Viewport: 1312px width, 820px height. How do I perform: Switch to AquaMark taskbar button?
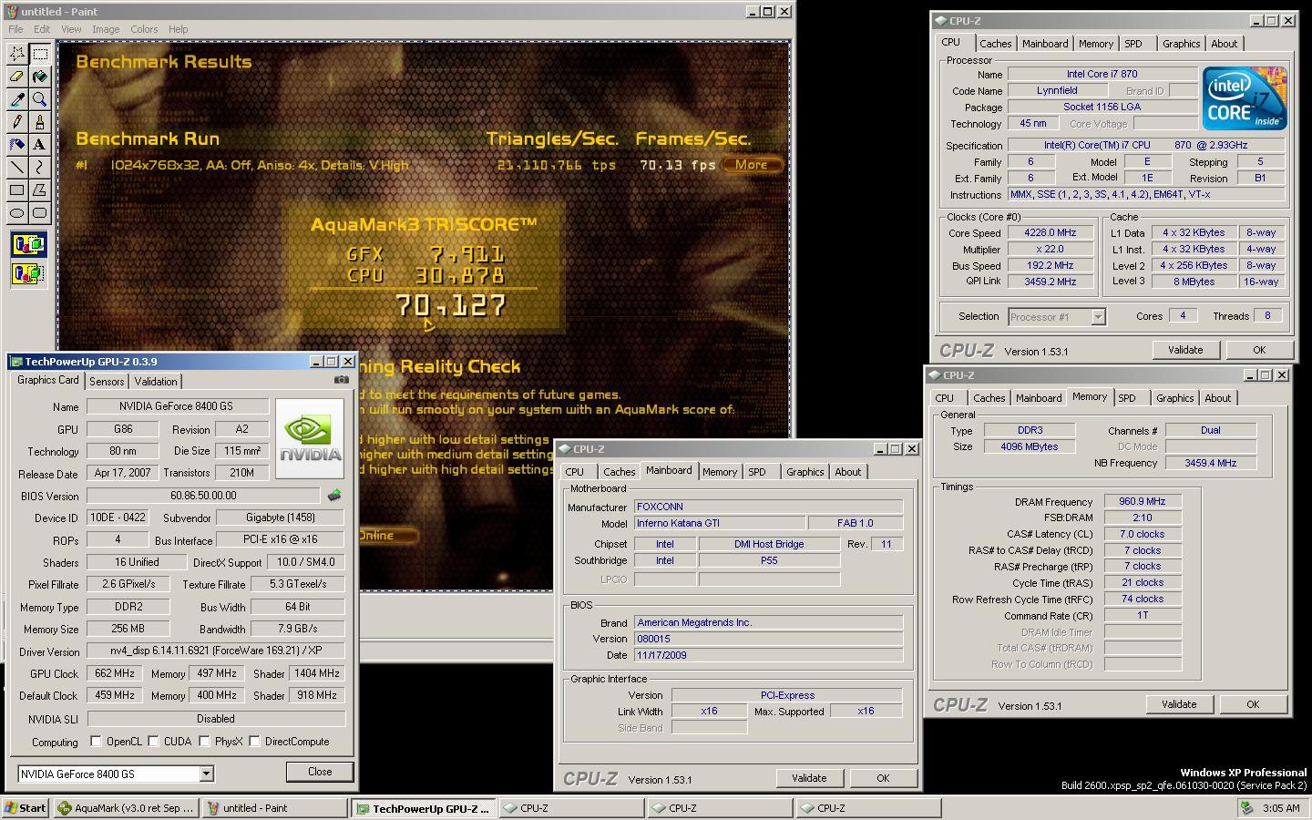126,808
